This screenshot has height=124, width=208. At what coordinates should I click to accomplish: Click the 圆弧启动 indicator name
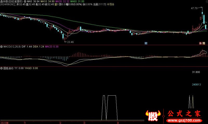8,68
